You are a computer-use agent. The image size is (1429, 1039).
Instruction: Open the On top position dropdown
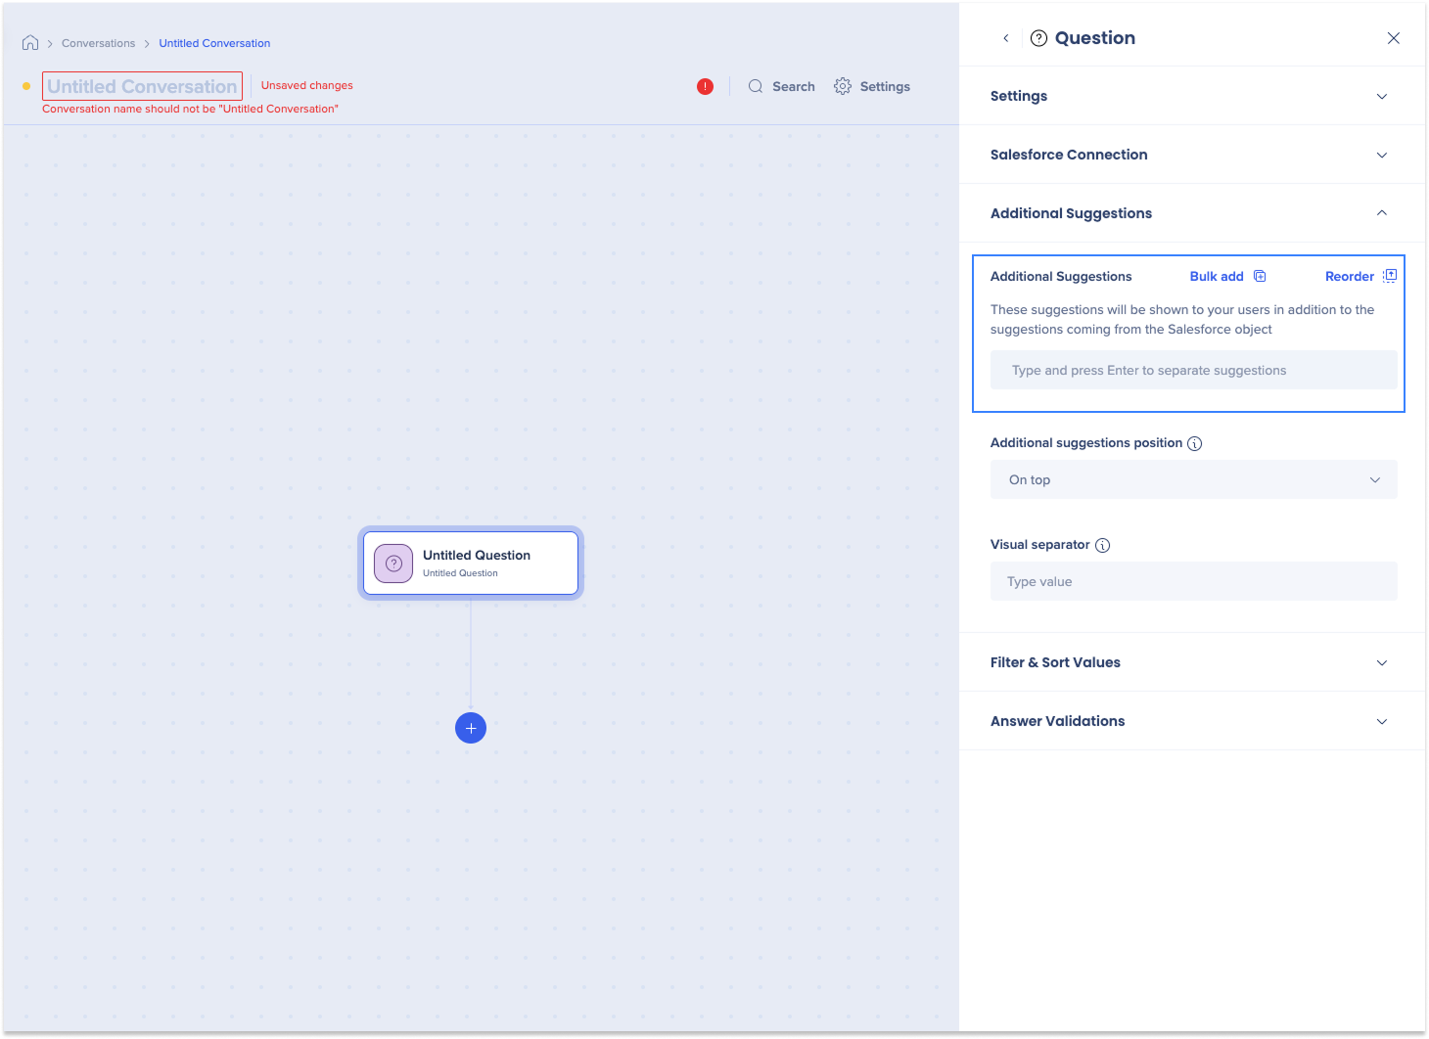[1193, 480]
